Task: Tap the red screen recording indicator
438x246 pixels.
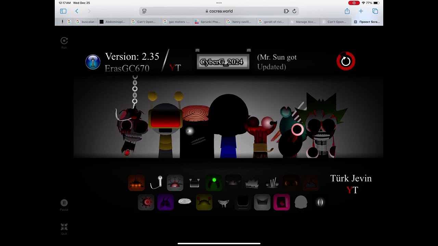Action: (x=354, y=3)
